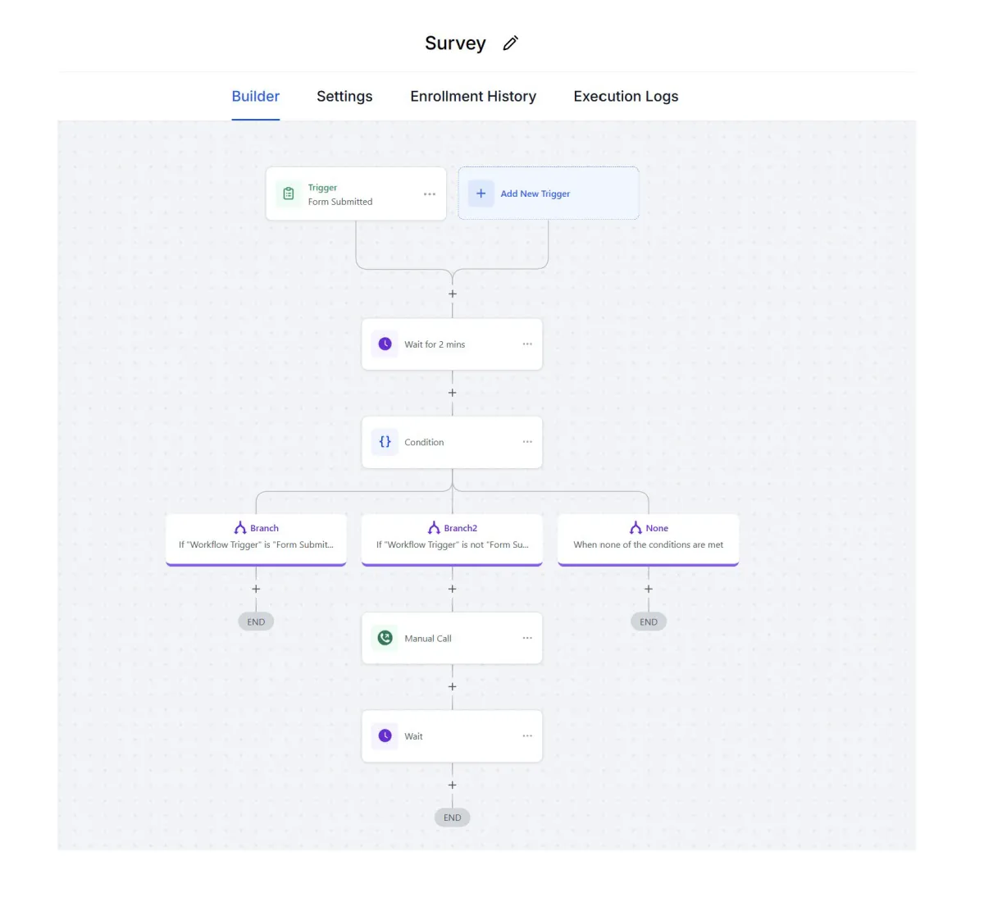Go to the Execution Logs tab
984x897 pixels.
(x=626, y=97)
